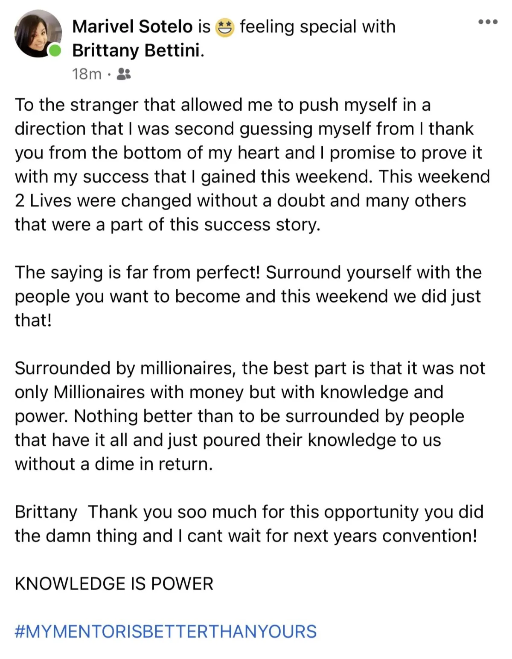Click the 'without a dime in return' line
This screenshot has height=659, width=512.
click(114, 464)
